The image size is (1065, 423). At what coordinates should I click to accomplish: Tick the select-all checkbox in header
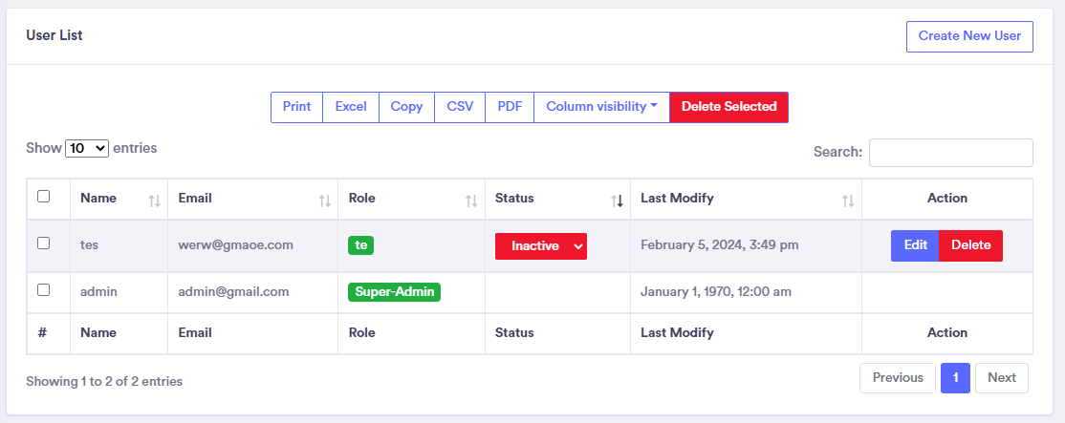pyautogui.click(x=43, y=197)
